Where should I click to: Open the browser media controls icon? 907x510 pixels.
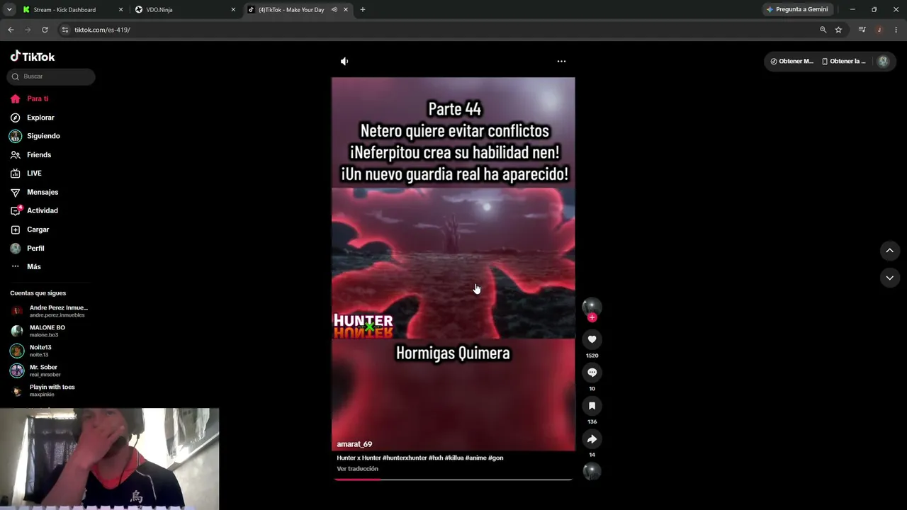[862, 30]
